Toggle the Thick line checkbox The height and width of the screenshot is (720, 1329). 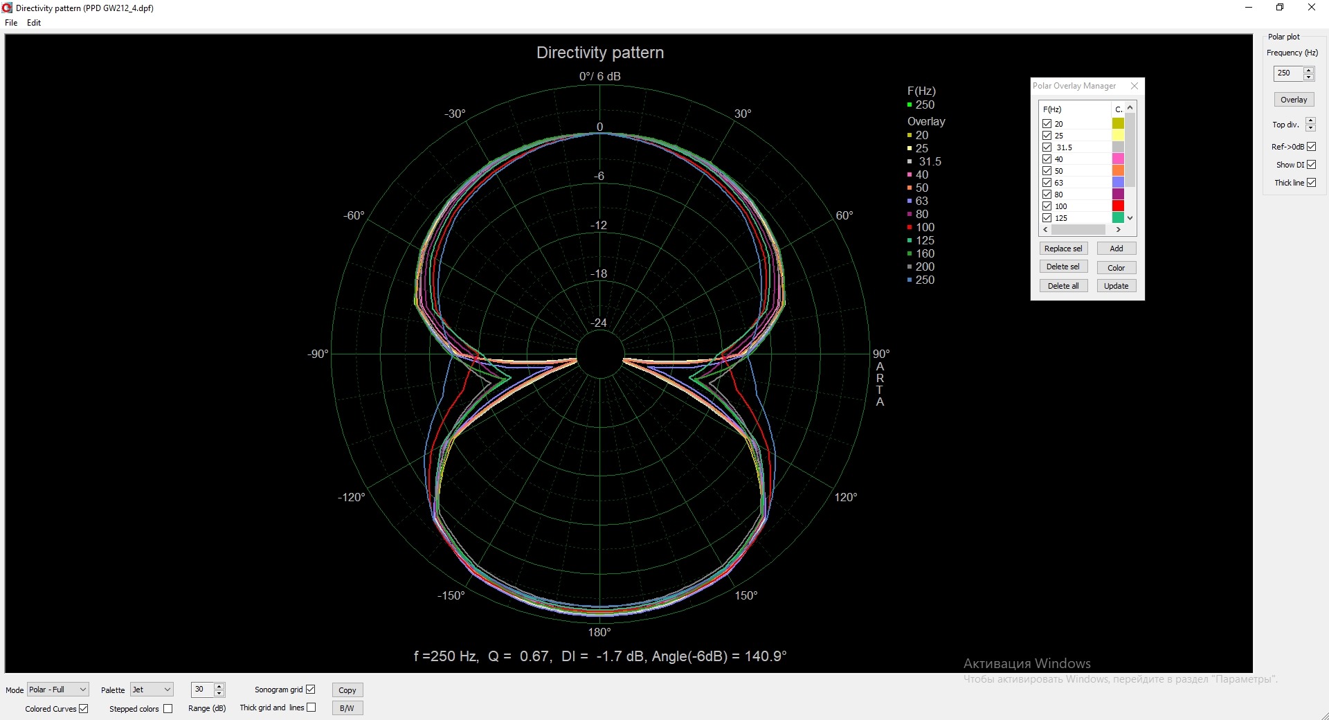[x=1311, y=183]
